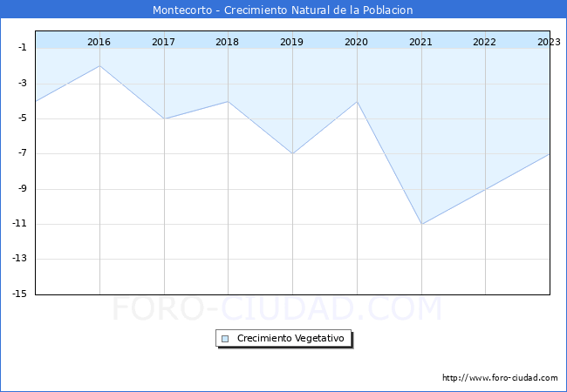Click the legend's light blue color swatch

[225, 339]
